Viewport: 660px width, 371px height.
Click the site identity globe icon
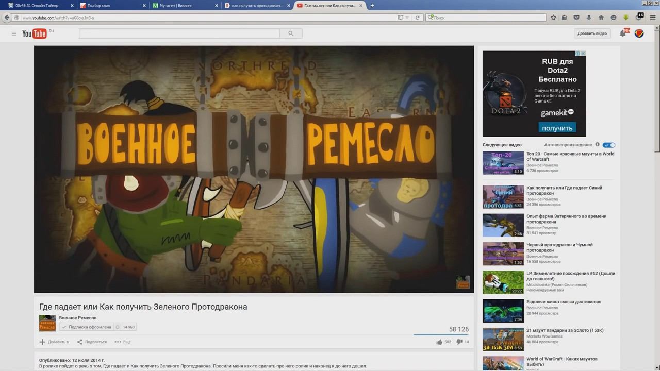point(17,18)
